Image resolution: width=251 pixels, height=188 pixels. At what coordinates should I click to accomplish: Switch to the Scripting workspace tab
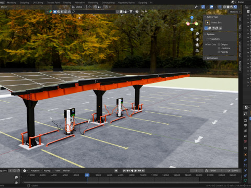(x=143, y=3)
